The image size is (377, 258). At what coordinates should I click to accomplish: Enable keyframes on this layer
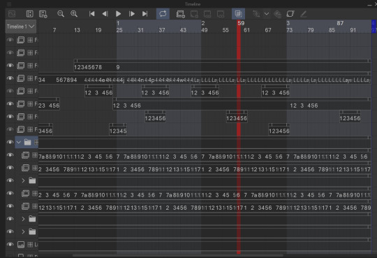(290, 14)
